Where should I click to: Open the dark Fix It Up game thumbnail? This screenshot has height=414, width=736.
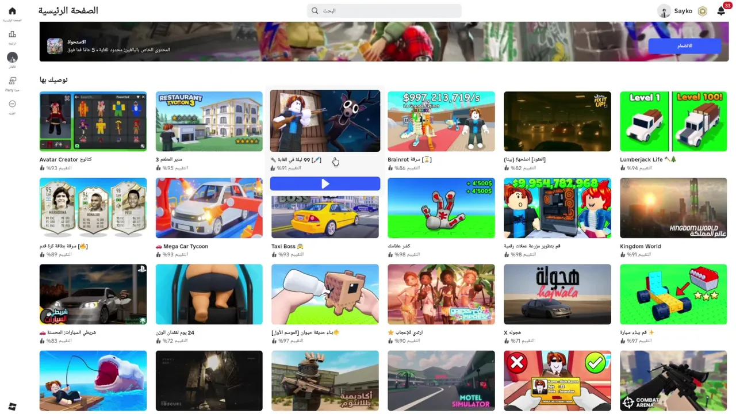click(557, 121)
